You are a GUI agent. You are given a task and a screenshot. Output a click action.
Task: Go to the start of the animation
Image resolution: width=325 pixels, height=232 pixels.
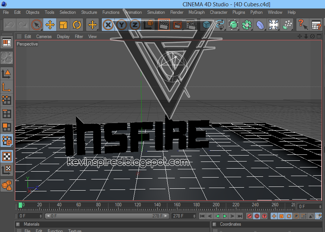202,216
